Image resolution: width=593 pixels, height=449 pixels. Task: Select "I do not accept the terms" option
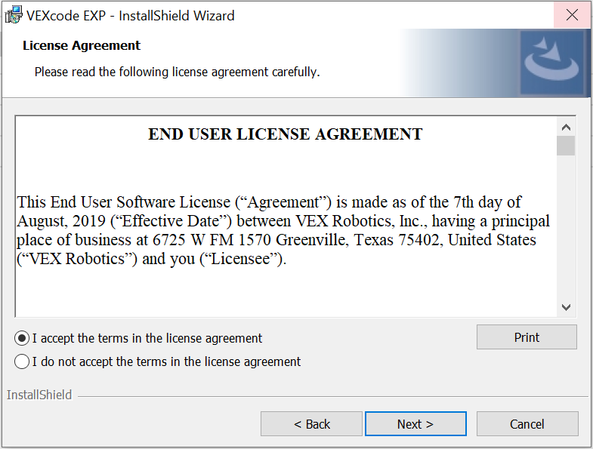pos(22,361)
